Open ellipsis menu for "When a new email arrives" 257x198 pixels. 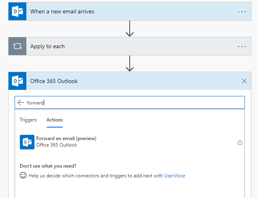242,12
